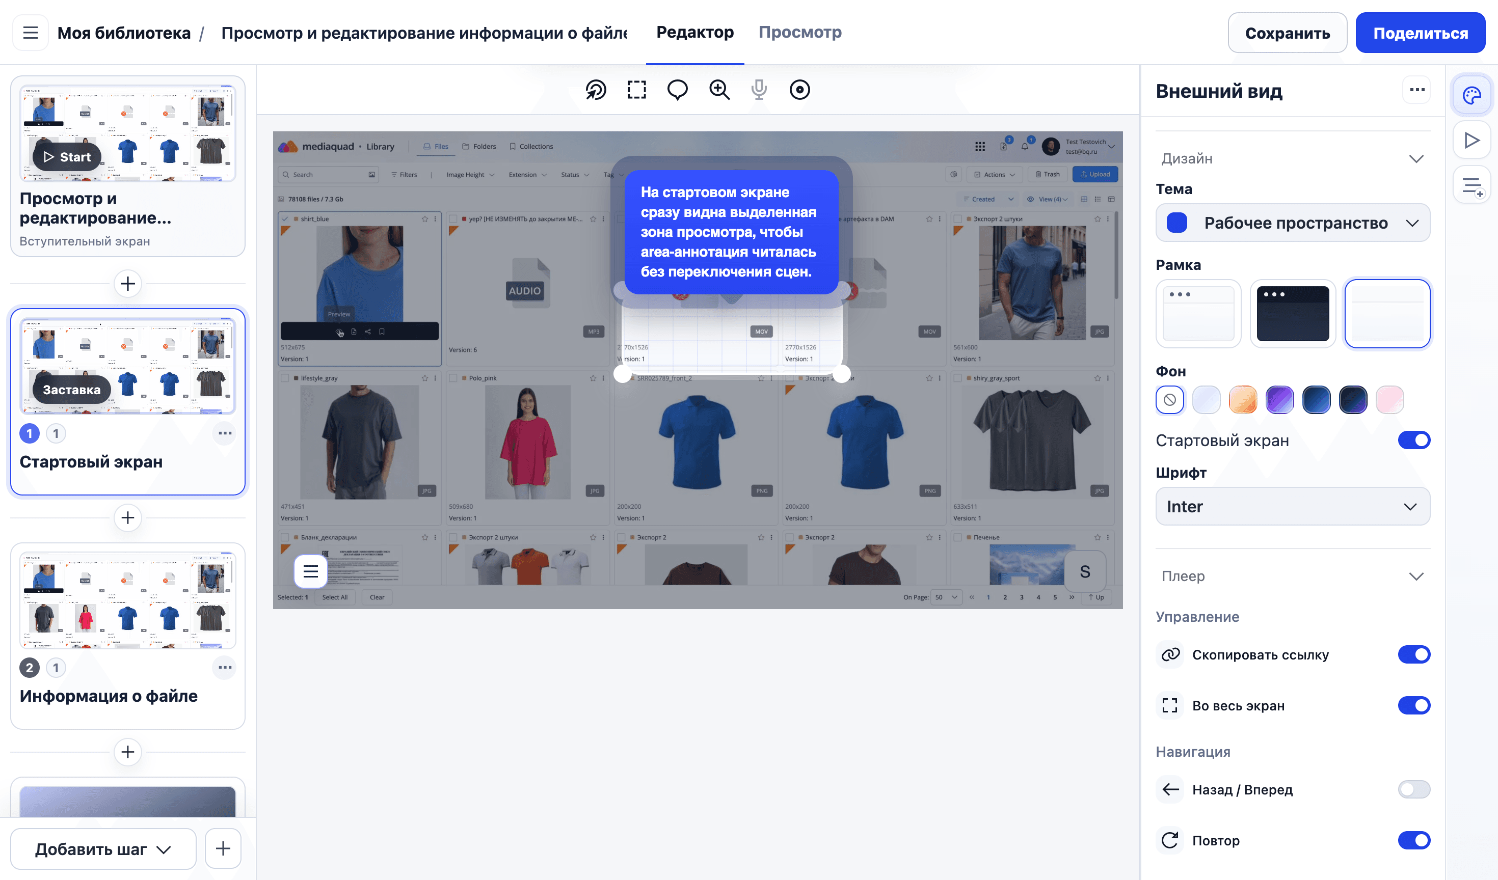This screenshot has width=1498, height=880.
Task: Click the Clear button in footer
Action: 377,597
